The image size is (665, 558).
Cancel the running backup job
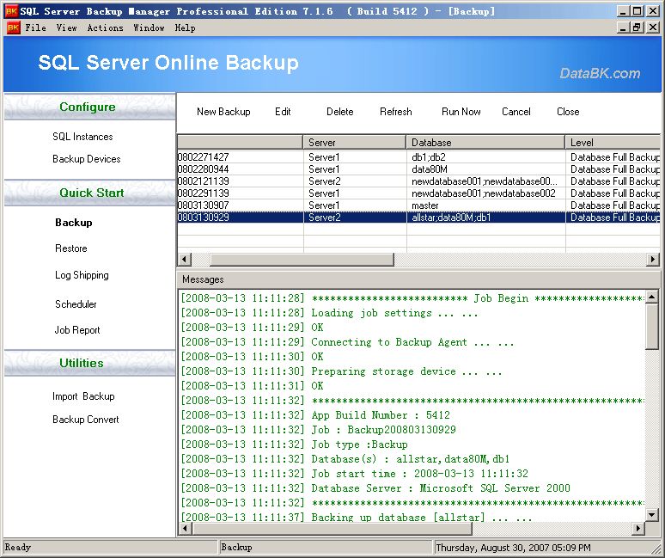click(516, 112)
